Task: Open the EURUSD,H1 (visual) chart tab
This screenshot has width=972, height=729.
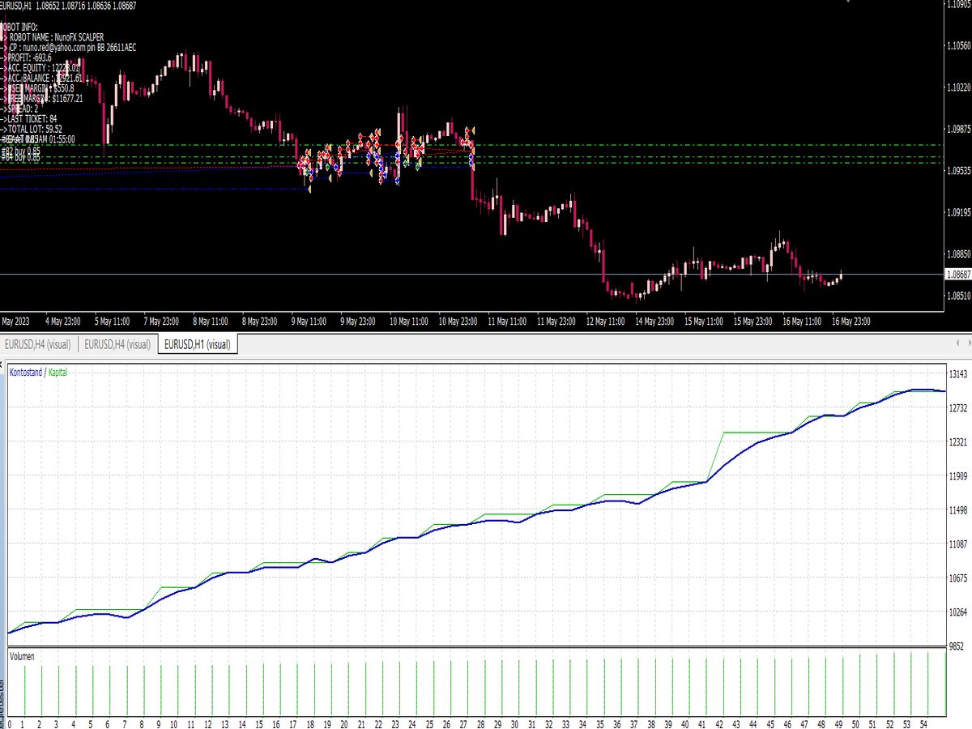Action: coord(198,344)
